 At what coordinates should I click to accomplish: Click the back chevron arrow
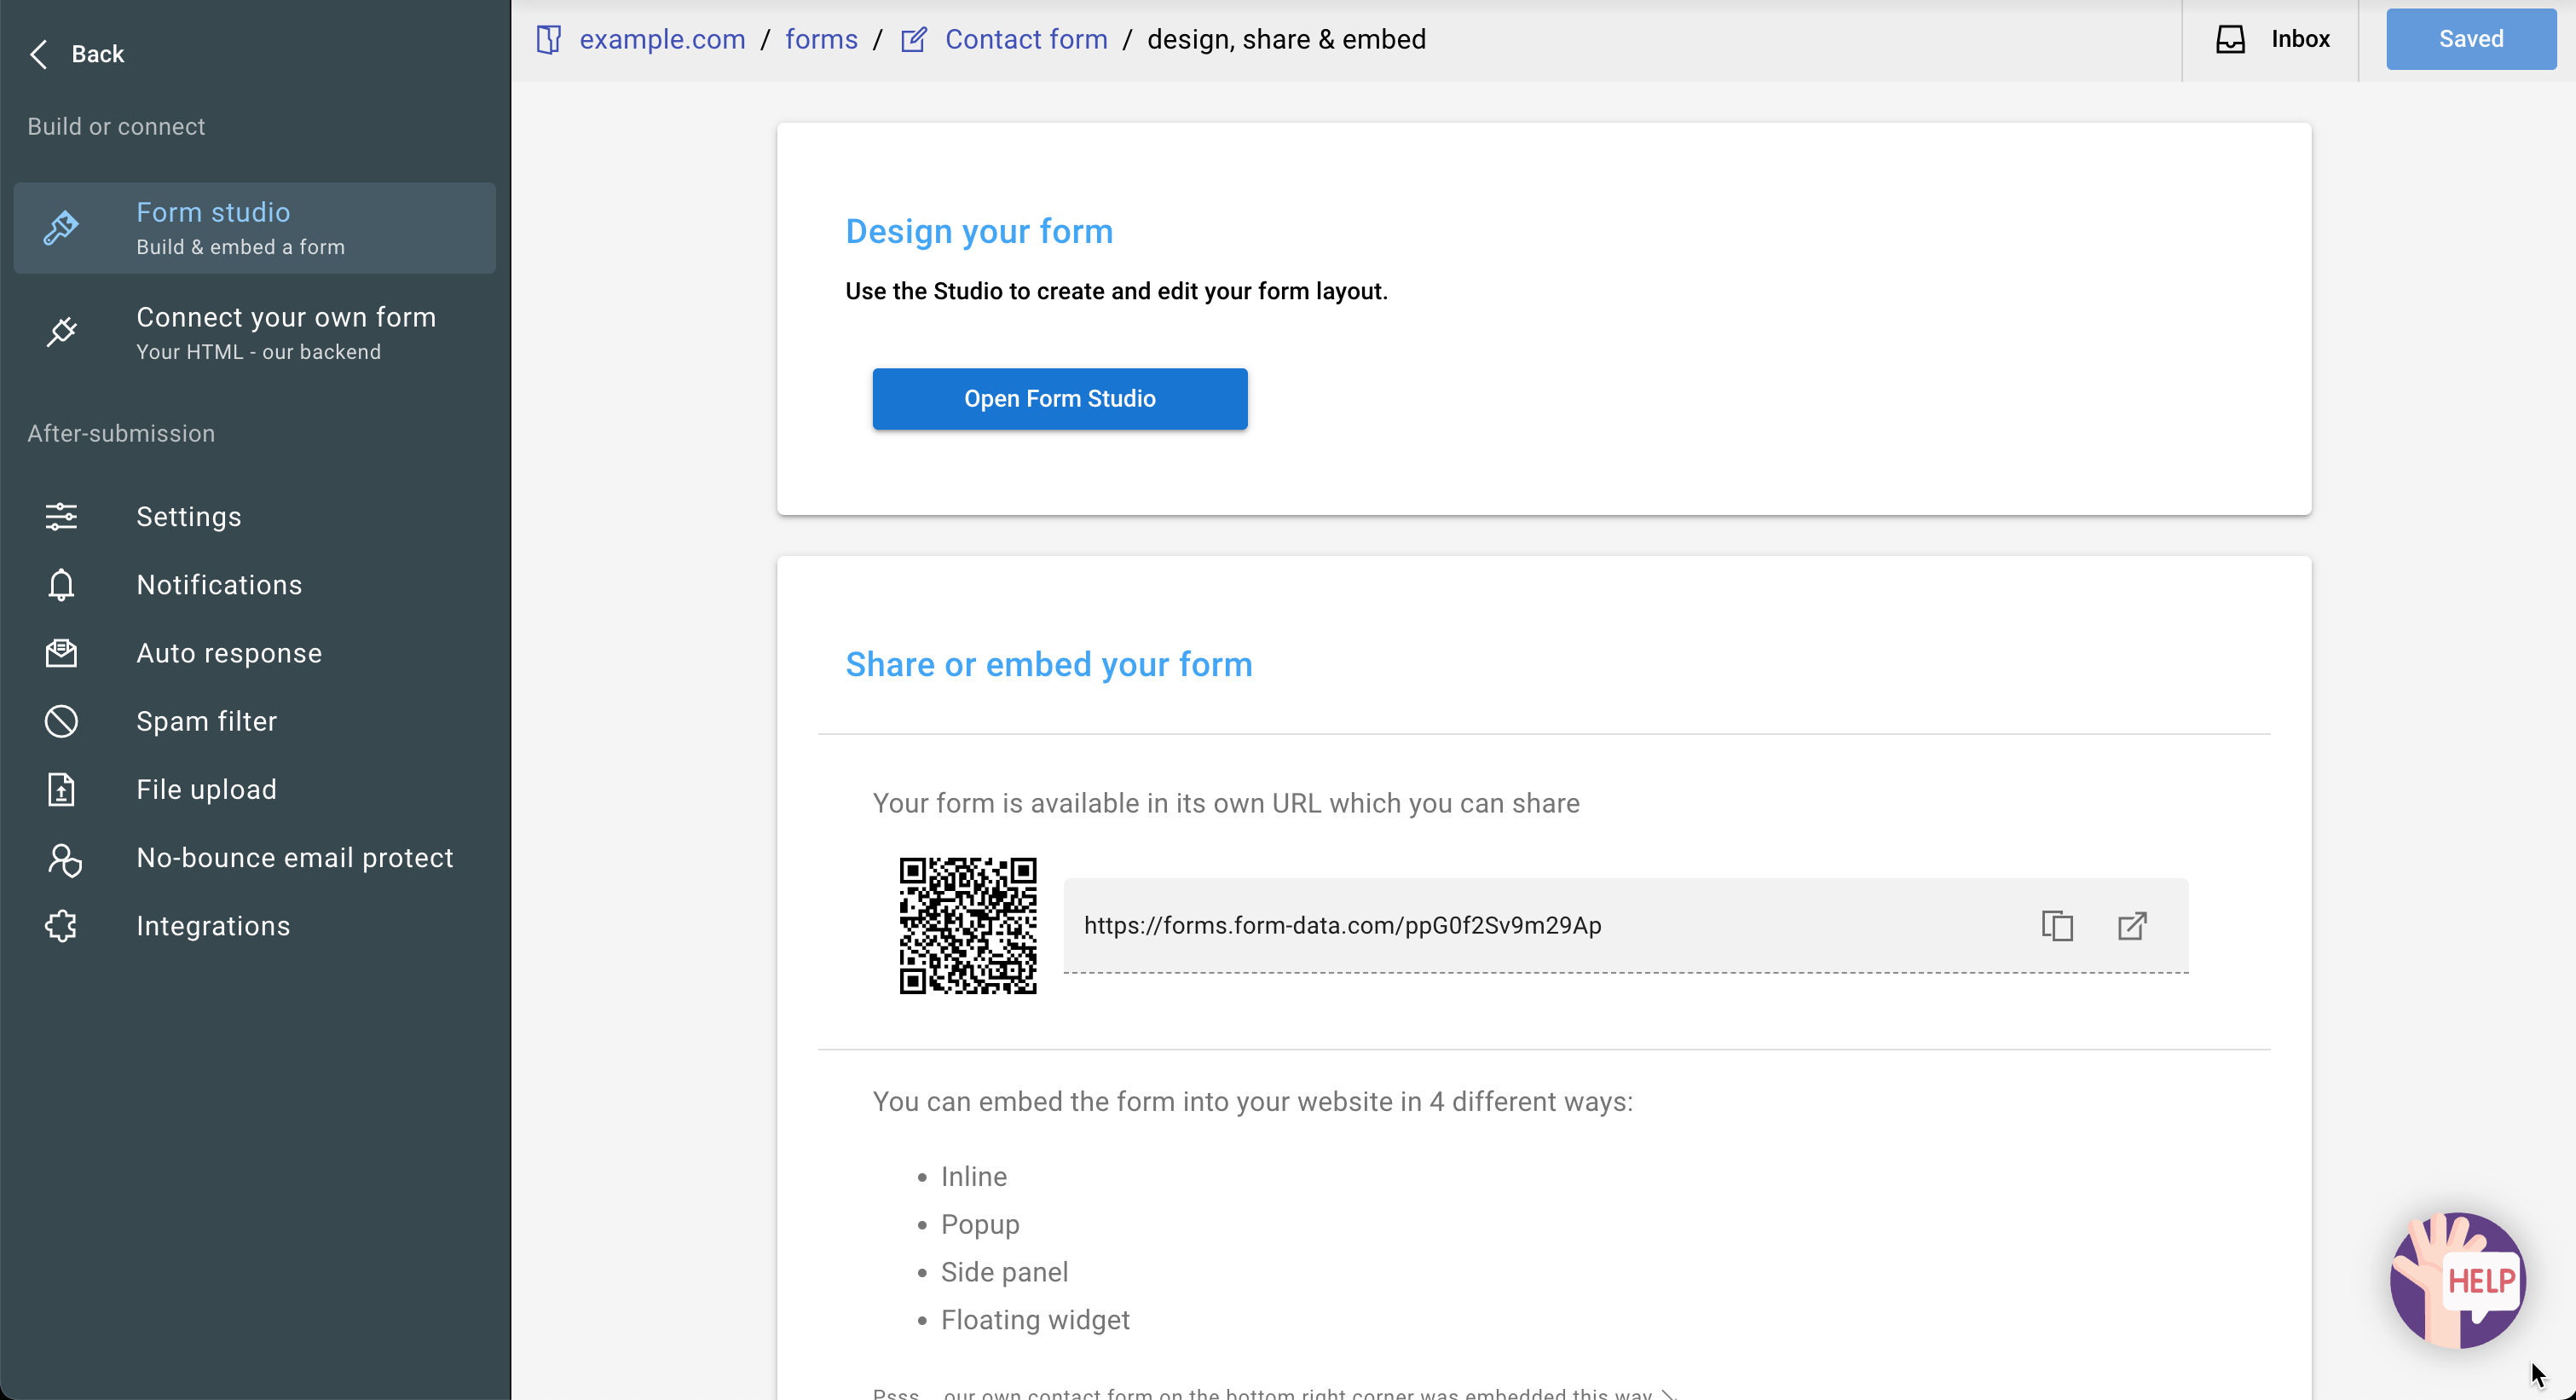coord(39,54)
